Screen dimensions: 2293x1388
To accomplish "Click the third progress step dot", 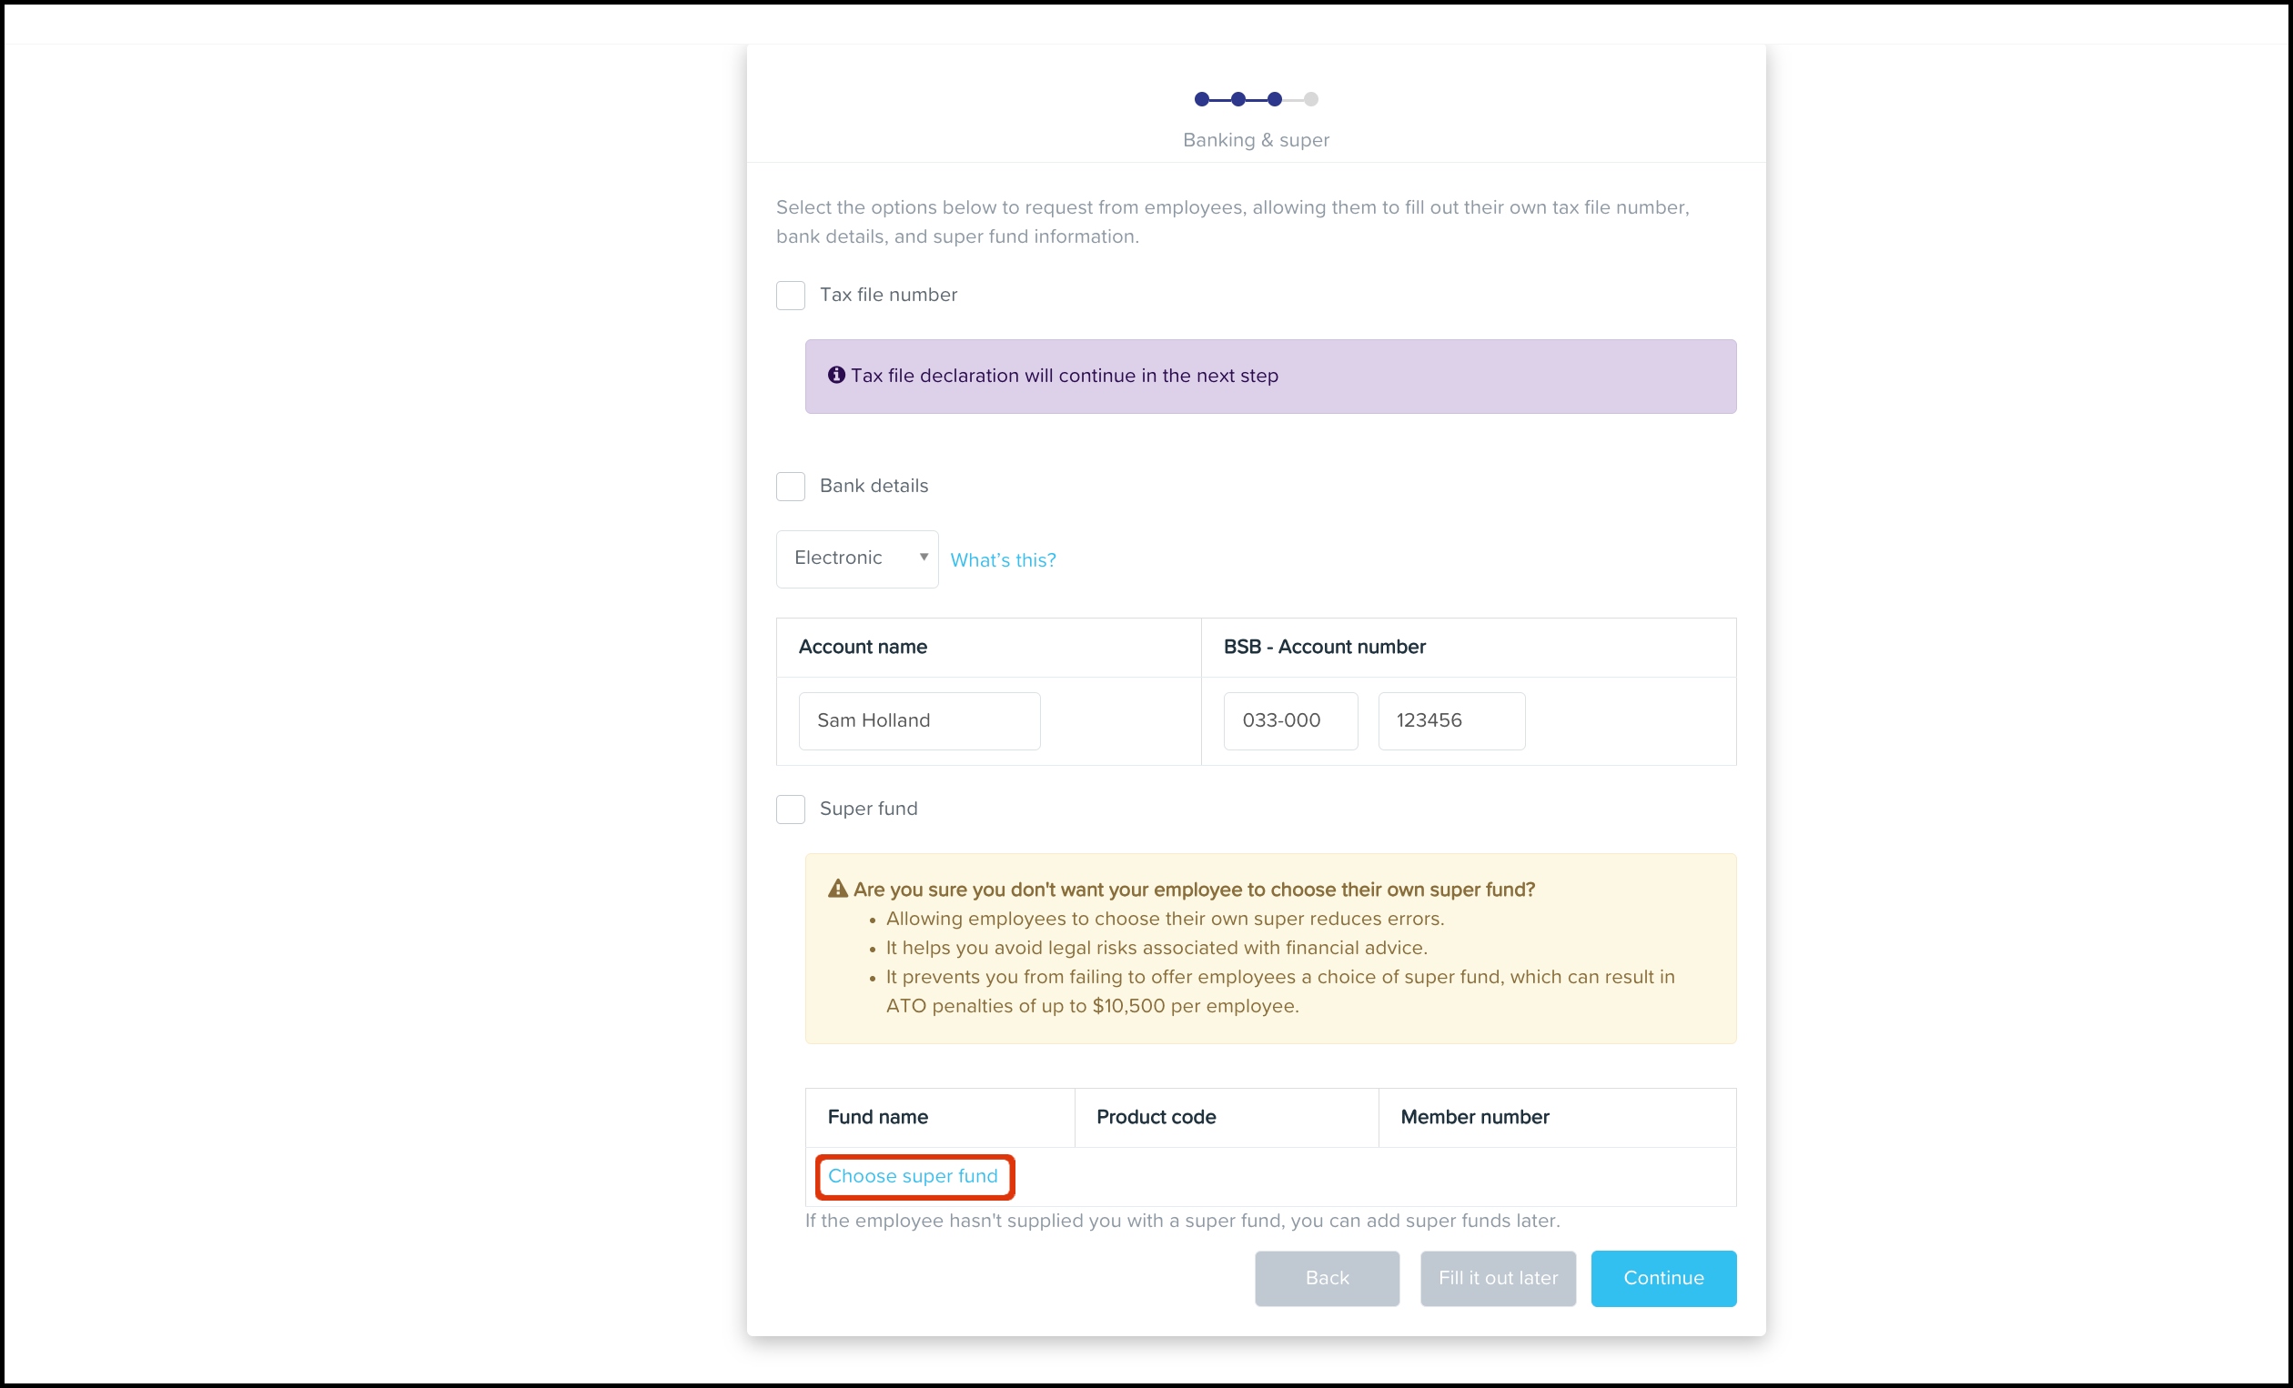I will (x=1275, y=99).
